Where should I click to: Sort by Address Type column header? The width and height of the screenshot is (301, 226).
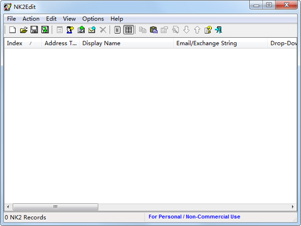coord(60,43)
